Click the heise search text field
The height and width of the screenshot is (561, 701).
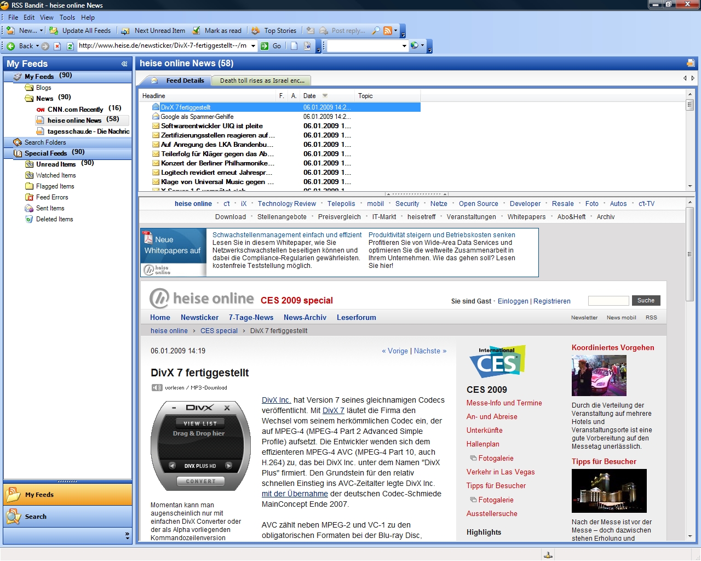pyautogui.click(x=608, y=301)
